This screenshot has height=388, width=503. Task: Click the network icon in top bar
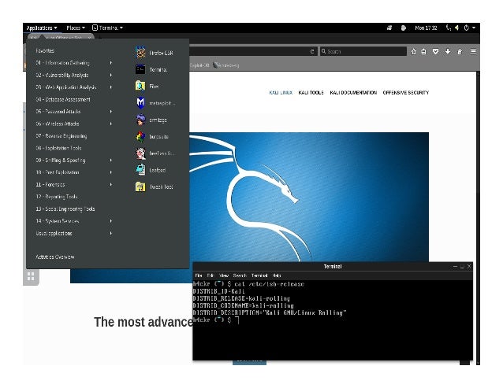[449, 28]
